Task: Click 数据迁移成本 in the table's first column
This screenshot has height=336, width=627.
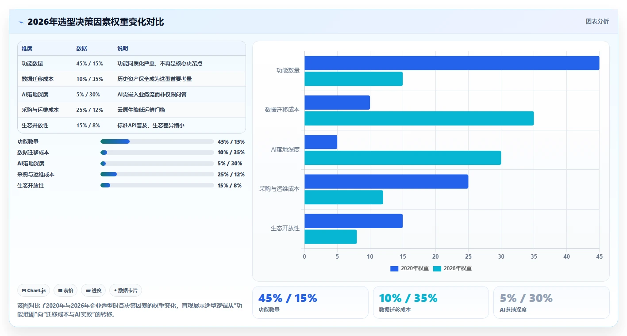Action: [38, 79]
